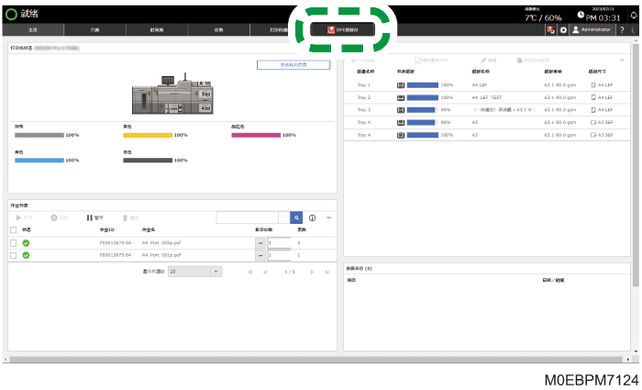
Task: Check the box for A4_Port_005p.pdf job
Action: [x=13, y=243]
